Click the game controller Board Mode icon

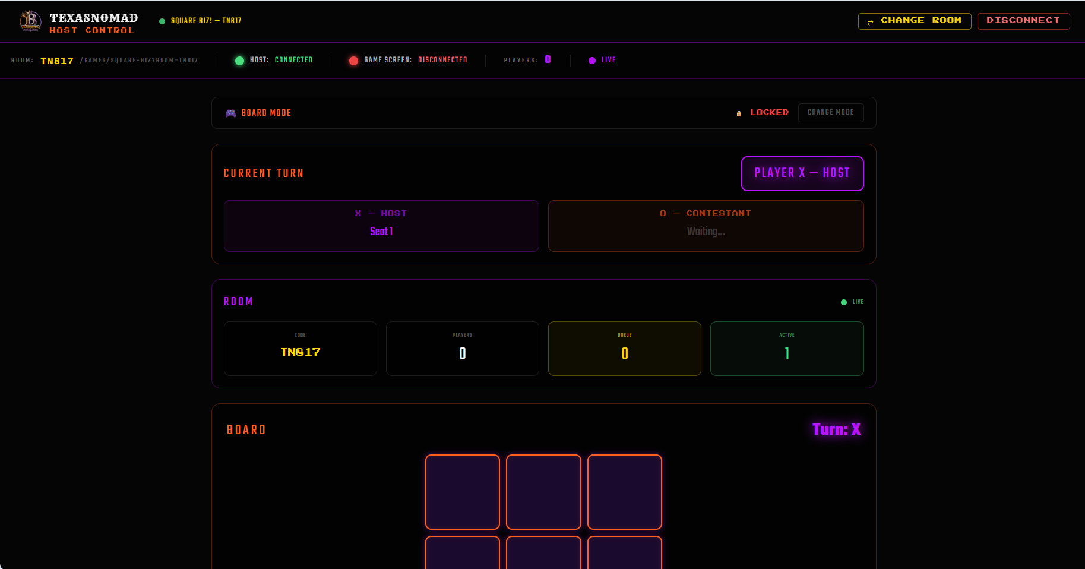coord(230,113)
